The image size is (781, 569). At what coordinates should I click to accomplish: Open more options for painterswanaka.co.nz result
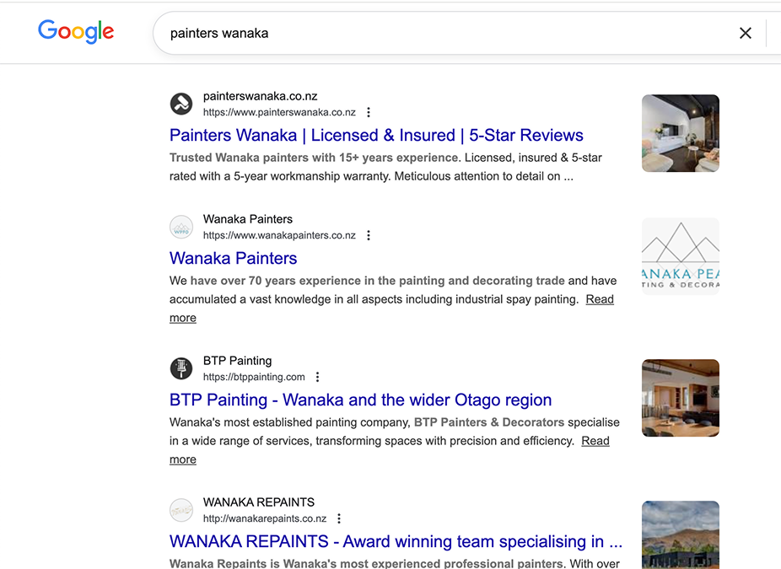[x=369, y=112]
